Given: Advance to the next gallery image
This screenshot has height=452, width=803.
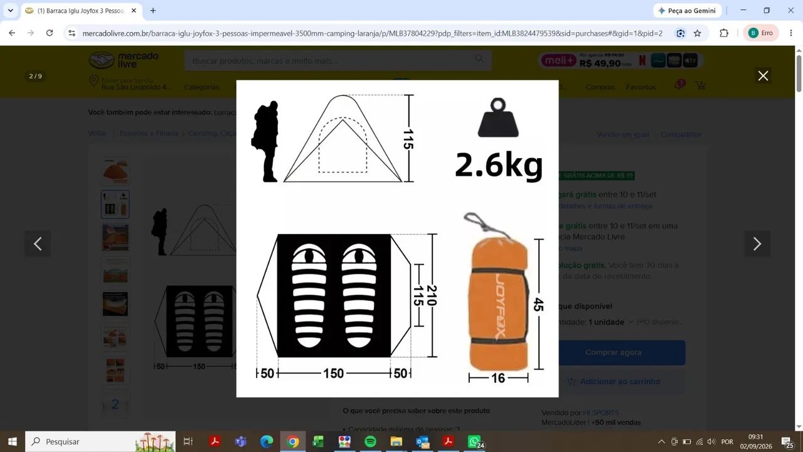Looking at the screenshot, I should tap(757, 244).
